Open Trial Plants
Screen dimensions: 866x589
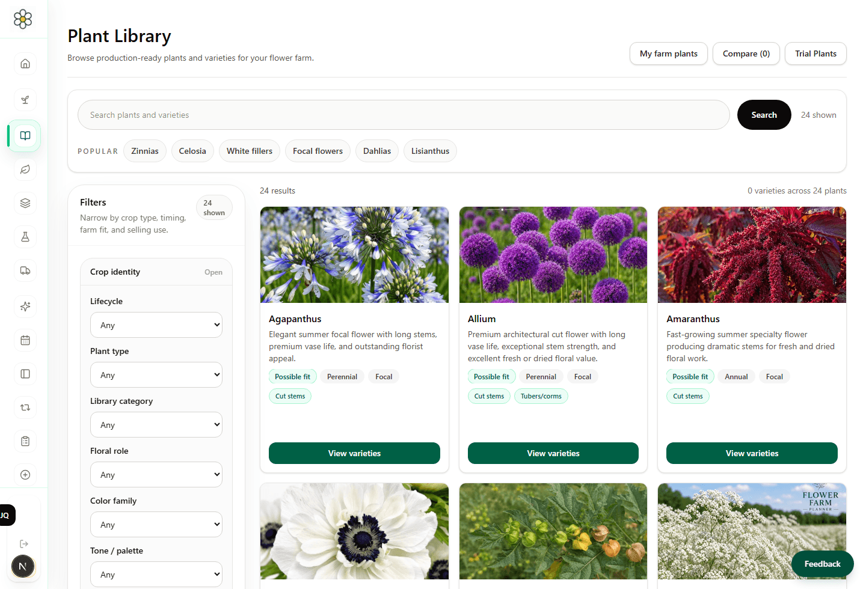[815, 53]
